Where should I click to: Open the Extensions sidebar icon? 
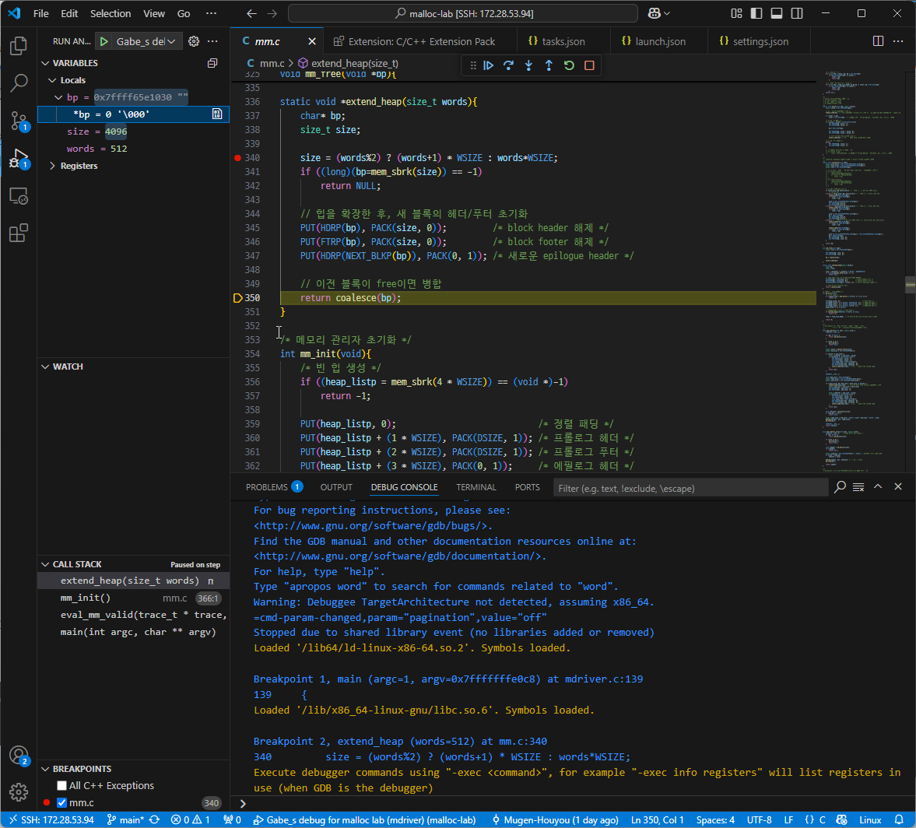pyautogui.click(x=19, y=234)
